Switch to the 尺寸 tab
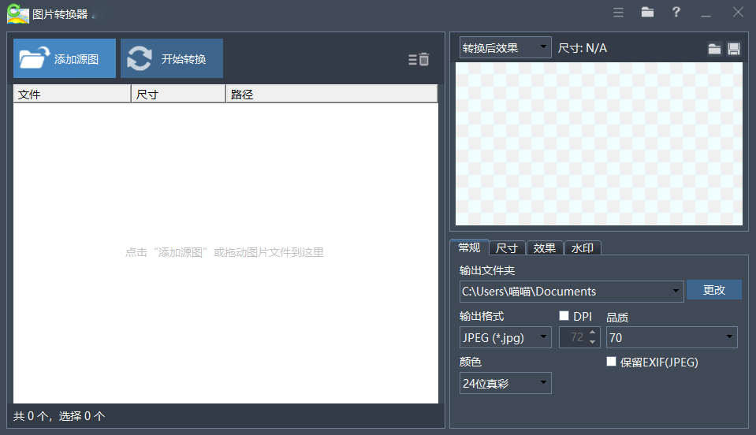Screen dimensions: 756x435 click(507, 247)
